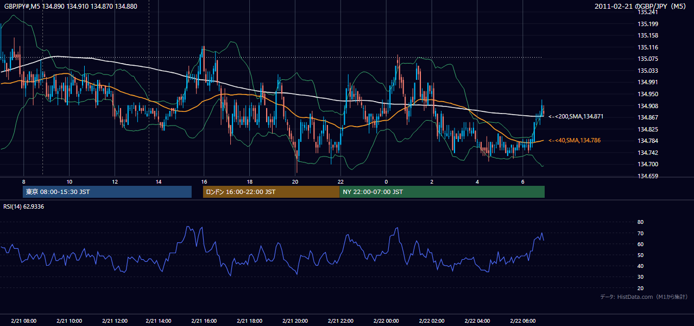This screenshot has height=326, width=694.
Task: Click the 135.116 price axis label
Action: 648,47
